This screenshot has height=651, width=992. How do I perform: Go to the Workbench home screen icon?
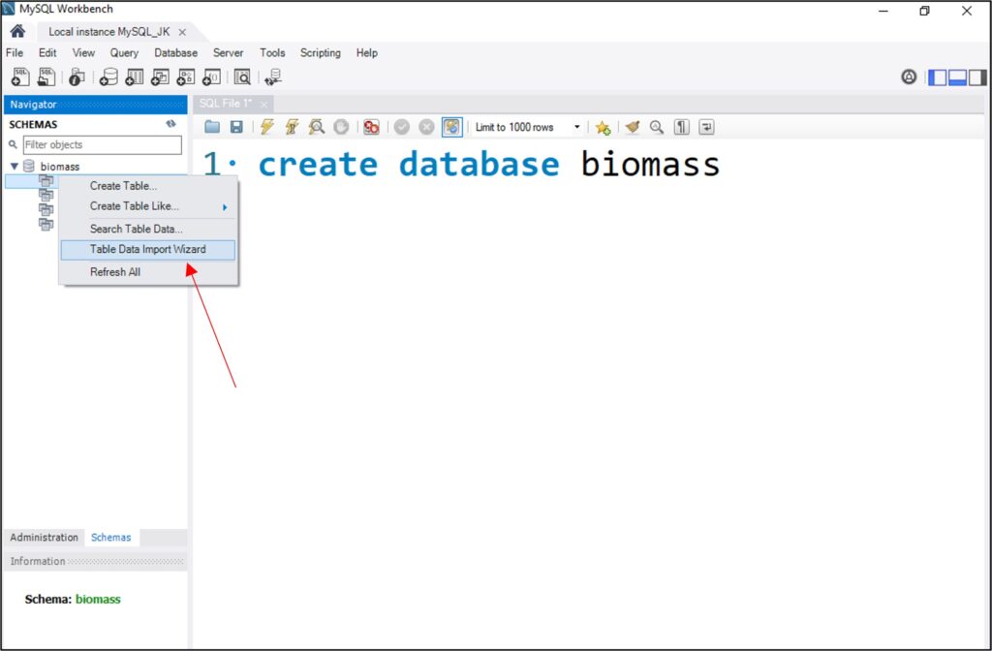(x=17, y=31)
